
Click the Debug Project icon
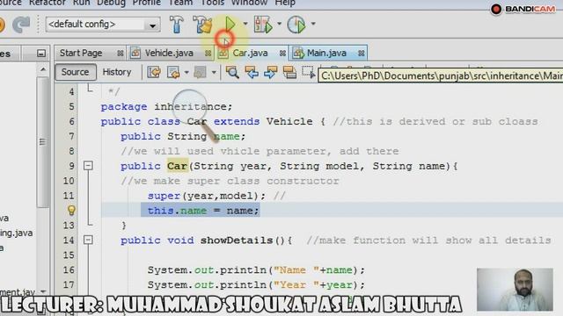tap(263, 25)
